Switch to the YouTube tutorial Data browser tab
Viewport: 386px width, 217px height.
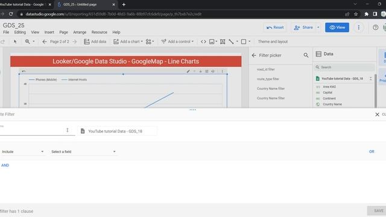pos(25,4)
